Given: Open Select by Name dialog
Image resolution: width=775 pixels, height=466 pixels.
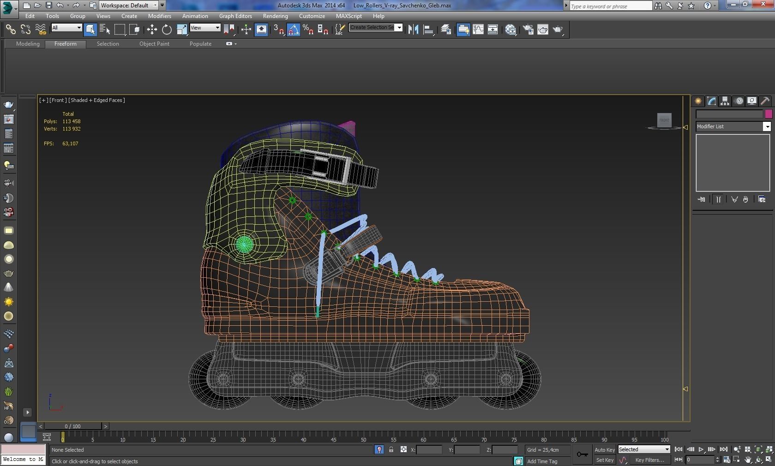Looking at the screenshot, I should point(105,30).
